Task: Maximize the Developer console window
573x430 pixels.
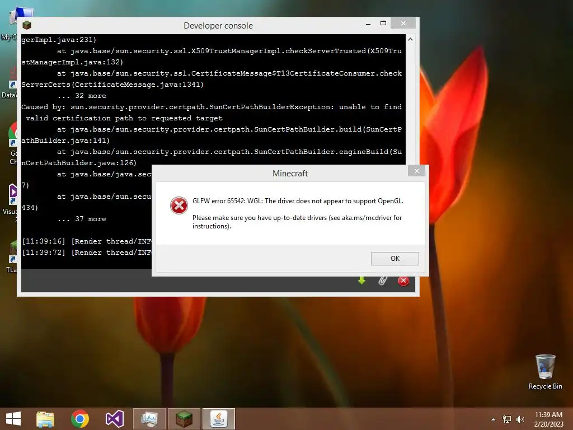Action: [x=383, y=24]
